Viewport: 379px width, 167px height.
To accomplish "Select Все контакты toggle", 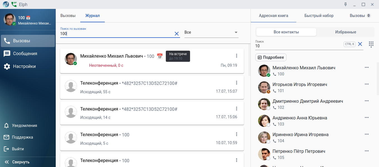I will 286,32.
